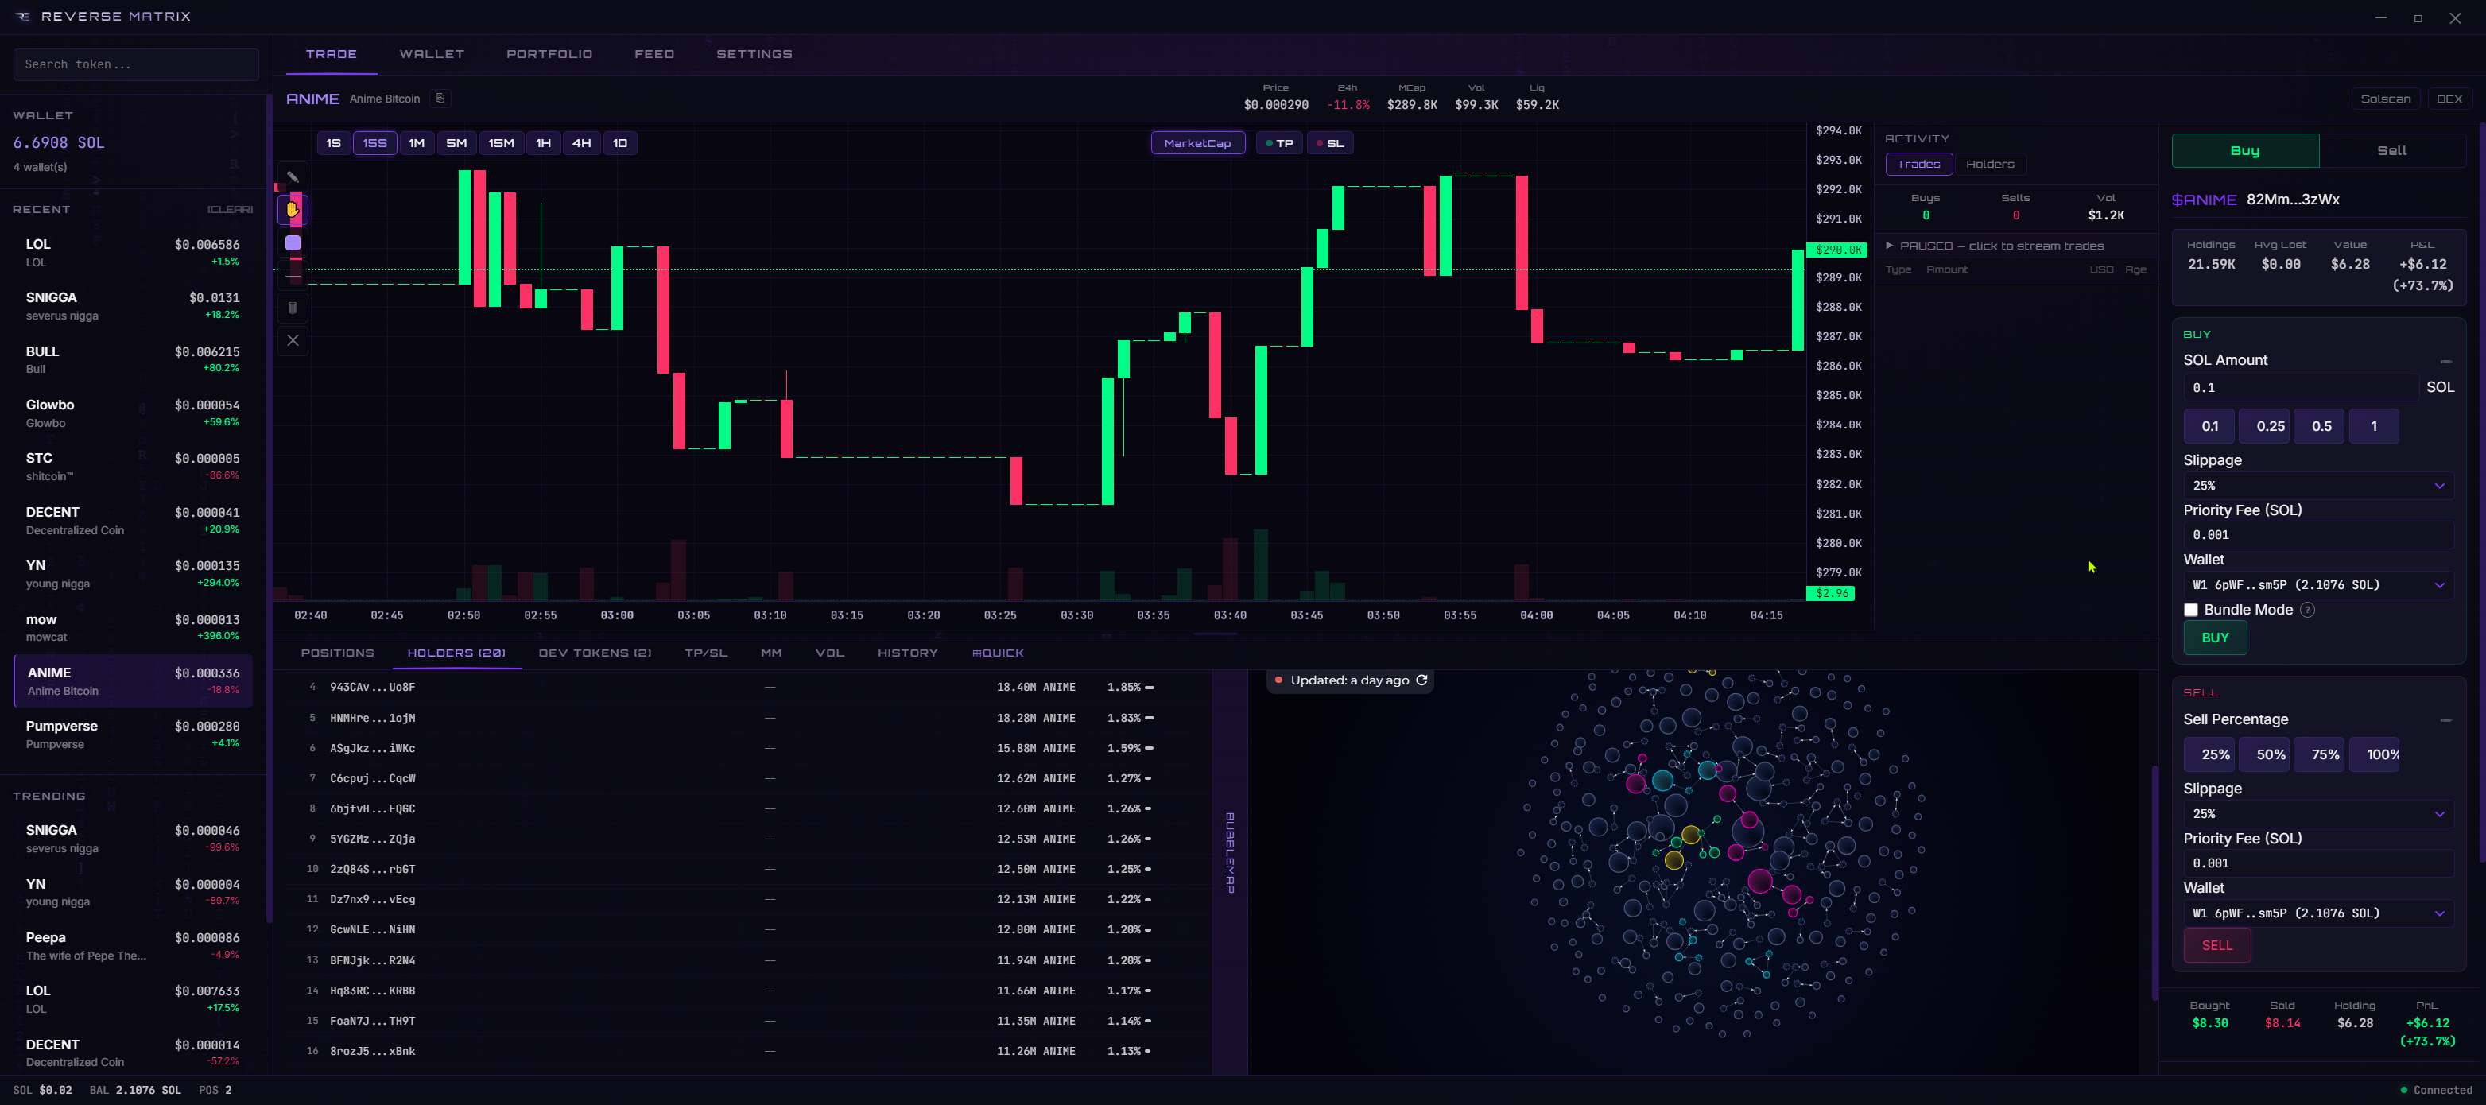Select Peepa in trending list
2486x1105 pixels.
coord(132,946)
